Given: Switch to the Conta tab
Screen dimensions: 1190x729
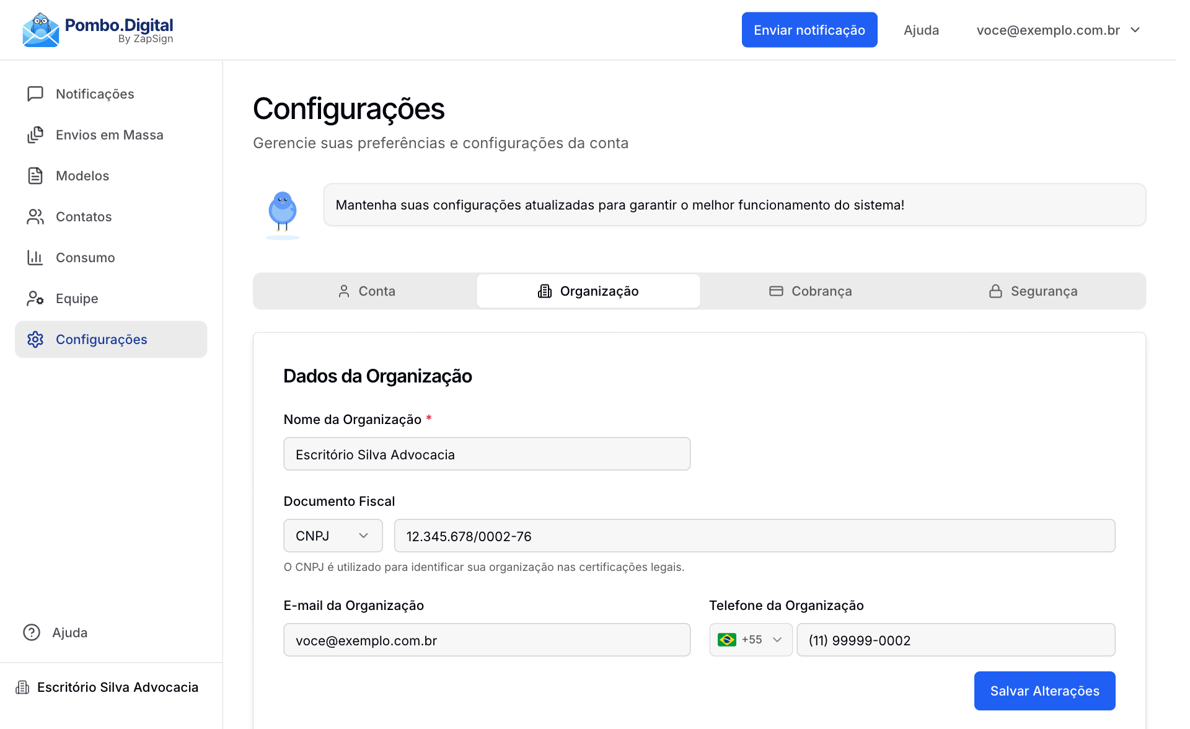Looking at the screenshot, I should [366, 291].
